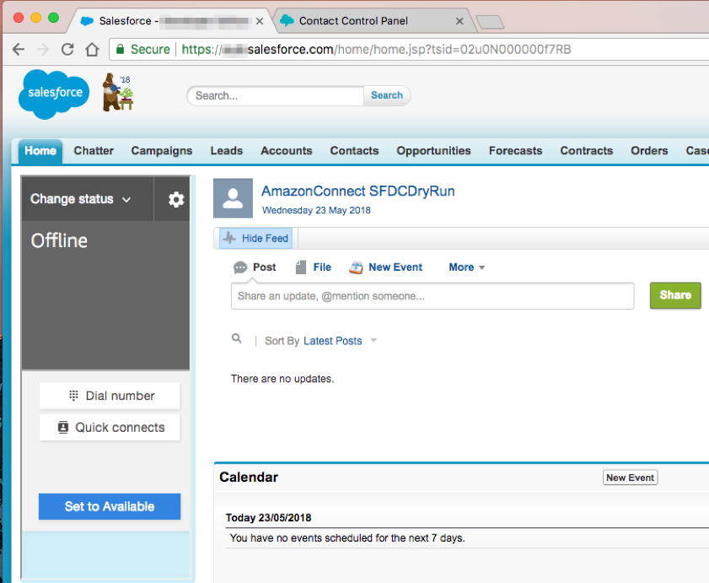Select the Accounts tab

tap(287, 151)
